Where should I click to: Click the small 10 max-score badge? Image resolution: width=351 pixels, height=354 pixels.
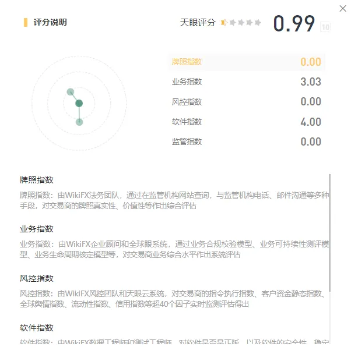[x=325, y=27]
